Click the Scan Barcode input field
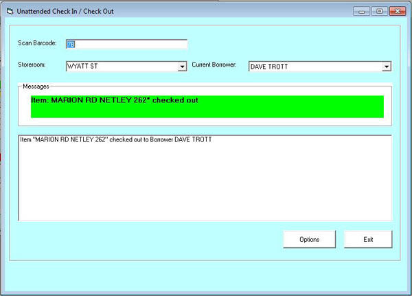The width and height of the screenshot is (412, 296). coord(126,44)
